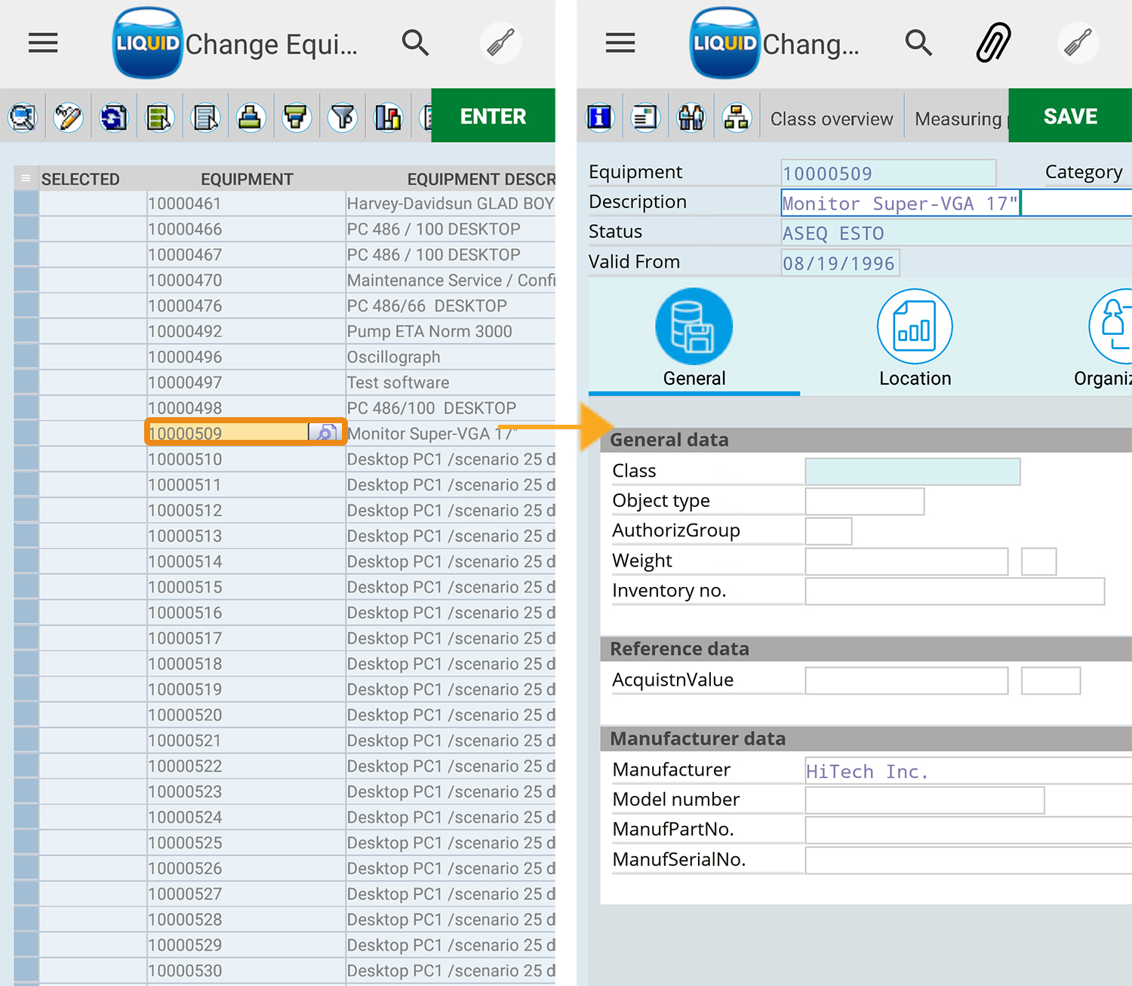The width and height of the screenshot is (1132, 986).
Task: Toggle select-all box in table header corner
Action: (26, 179)
